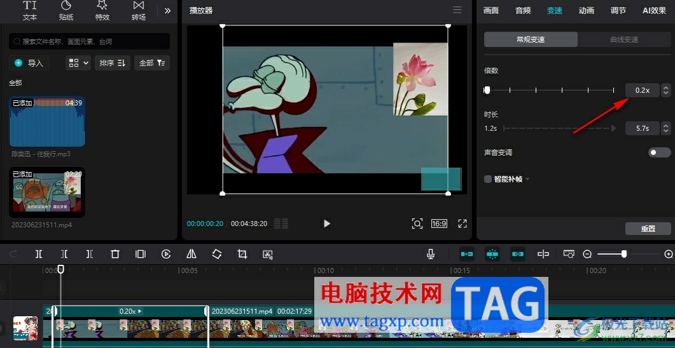This screenshot has height=348, width=675.
Task: Click the timeline zoom slider handle
Action: [x=623, y=255]
